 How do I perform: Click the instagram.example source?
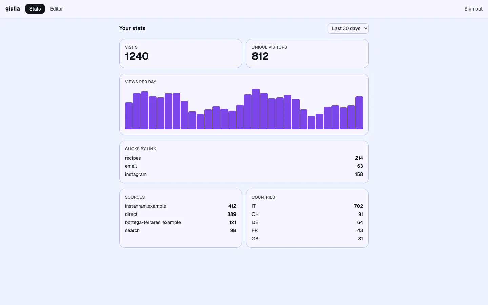[x=146, y=206]
